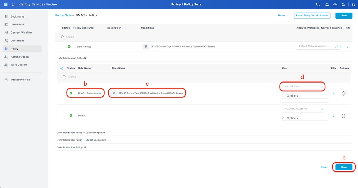Go back via Policy Sets breadcrumb
358x188 pixels.
[63, 15]
